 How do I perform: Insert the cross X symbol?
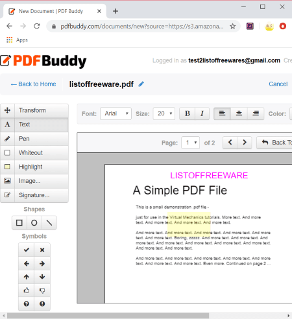click(42, 250)
